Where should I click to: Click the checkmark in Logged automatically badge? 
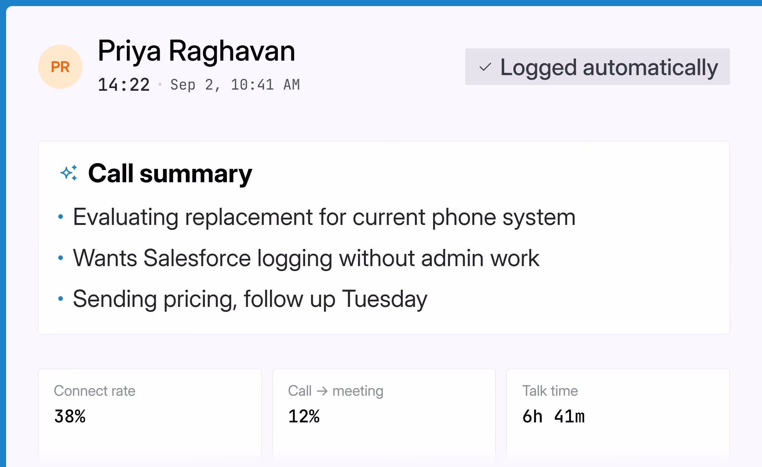tap(485, 67)
